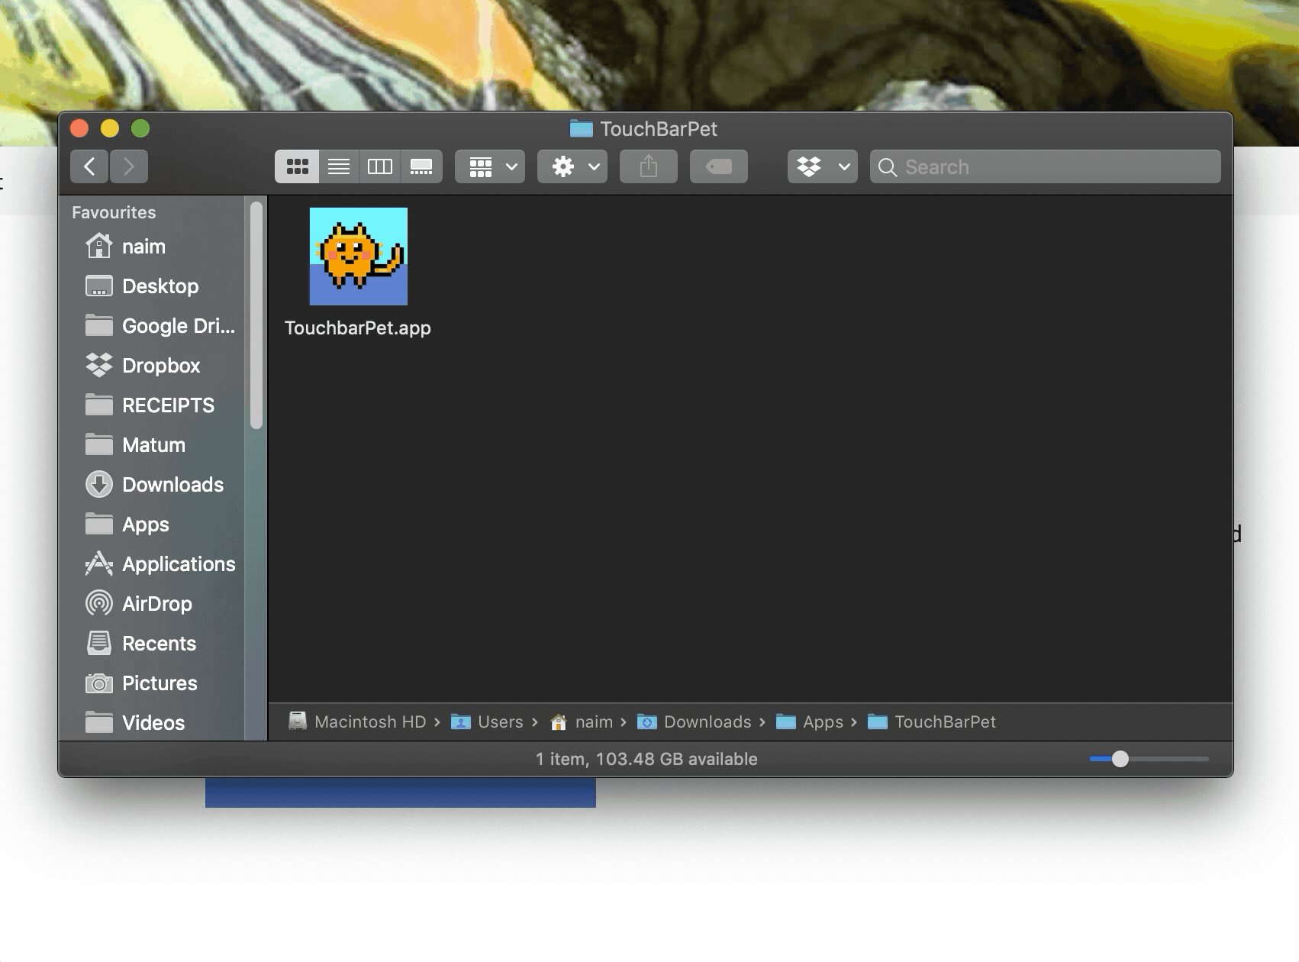The image size is (1299, 962).
Task: Switch to gallery view
Action: tap(421, 166)
